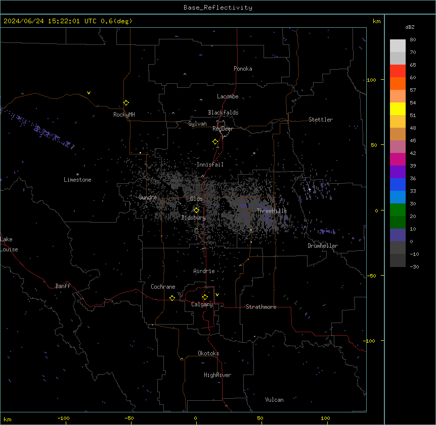Pick the pink 42-45 dBZ legend swatch

tap(398, 147)
